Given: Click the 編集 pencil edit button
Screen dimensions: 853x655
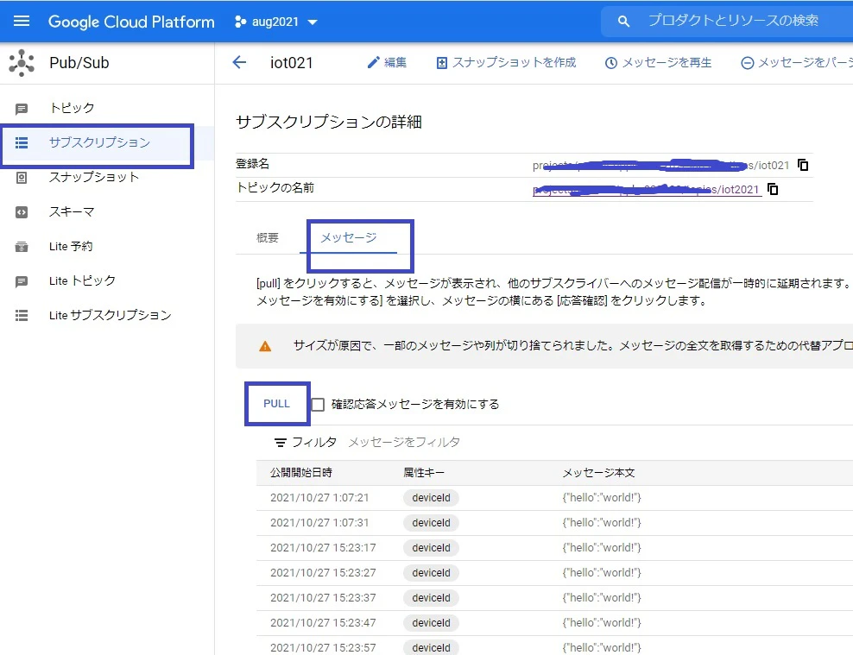Looking at the screenshot, I should 387,62.
